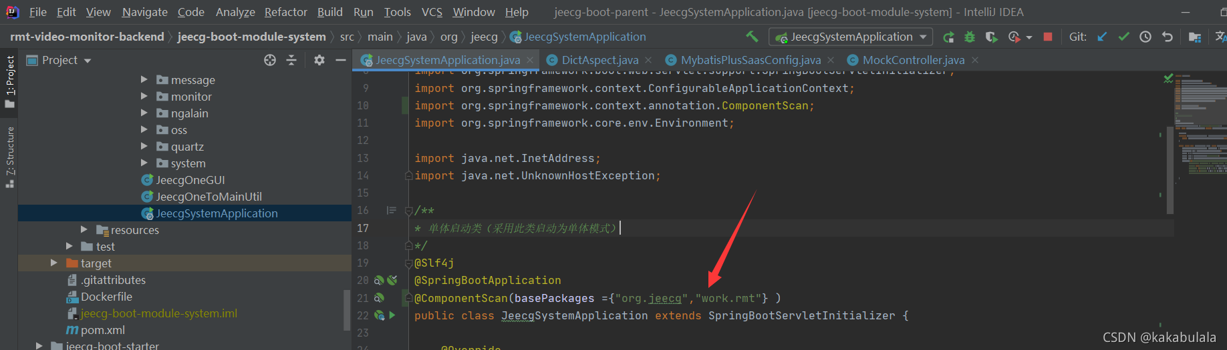The width and height of the screenshot is (1227, 350).
Task: Click the collapse all icon in Project panel
Action: [x=291, y=60]
